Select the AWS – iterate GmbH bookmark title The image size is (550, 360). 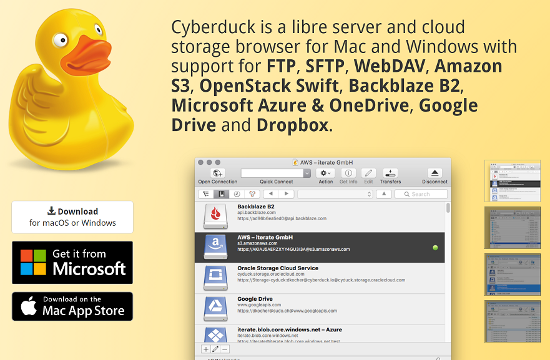click(265, 237)
